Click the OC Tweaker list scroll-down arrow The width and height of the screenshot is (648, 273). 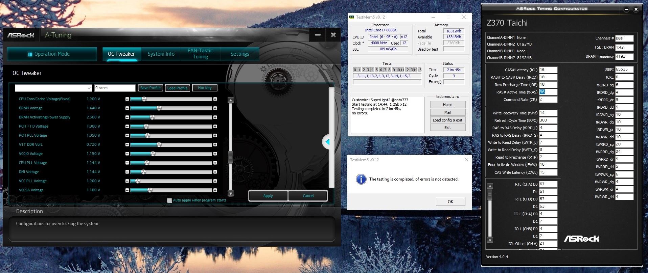point(231,193)
